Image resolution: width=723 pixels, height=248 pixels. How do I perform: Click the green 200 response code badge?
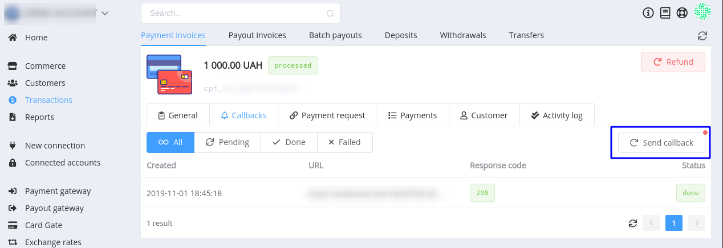(482, 193)
